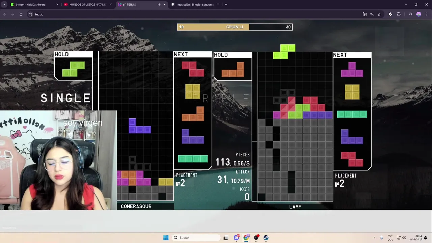432x243 pixels.
Task: Expand the tab search dropdown
Action: point(4,5)
